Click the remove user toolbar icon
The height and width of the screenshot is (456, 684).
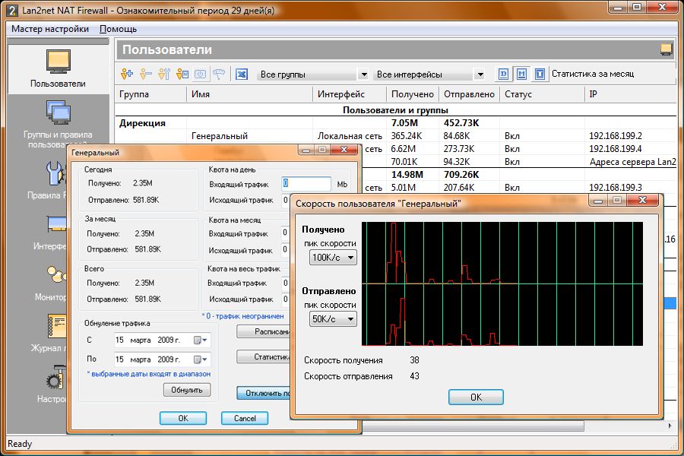(x=145, y=74)
